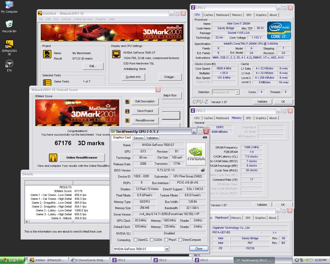Image resolution: width=330 pixels, height=264 pixels.
Task: Click the NVIDIA system tray icon
Action: [306, 260]
